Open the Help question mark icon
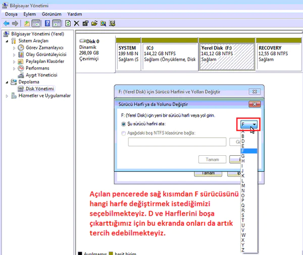This screenshot has width=303, height=255. 47,24
